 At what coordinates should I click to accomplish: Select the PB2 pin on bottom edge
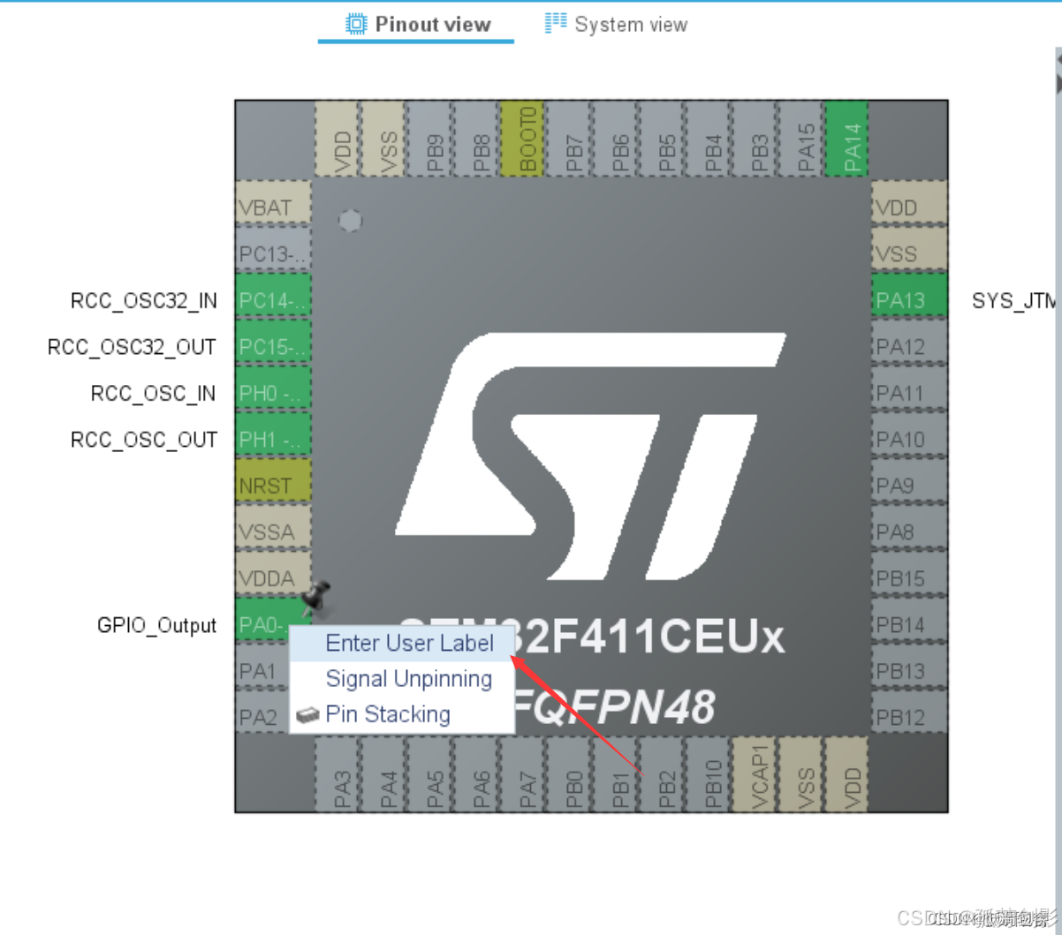(x=662, y=774)
